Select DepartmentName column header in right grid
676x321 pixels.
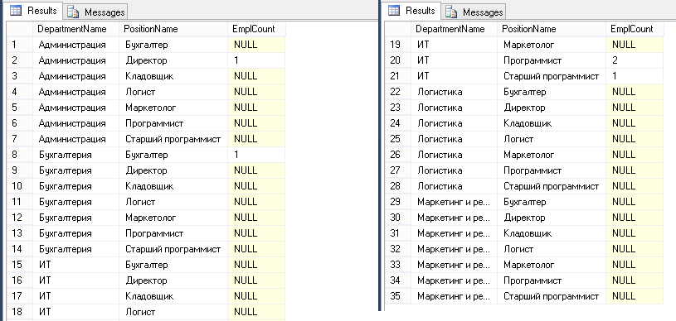tap(454, 29)
